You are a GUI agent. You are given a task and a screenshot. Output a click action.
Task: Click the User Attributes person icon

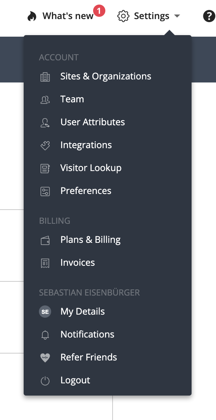[x=45, y=123]
